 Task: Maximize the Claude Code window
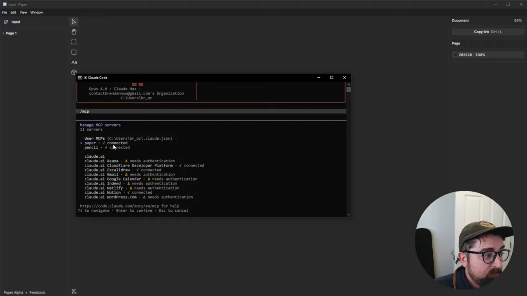pyautogui.click(x=331, y=77)
